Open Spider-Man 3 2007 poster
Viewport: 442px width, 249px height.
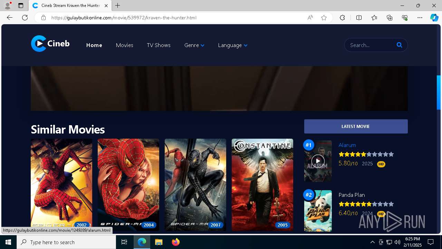pyautogui.click(x=195, y=185)
